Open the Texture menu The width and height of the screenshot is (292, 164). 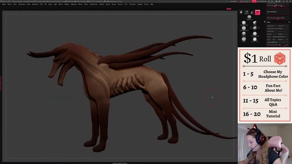[120, 4]
